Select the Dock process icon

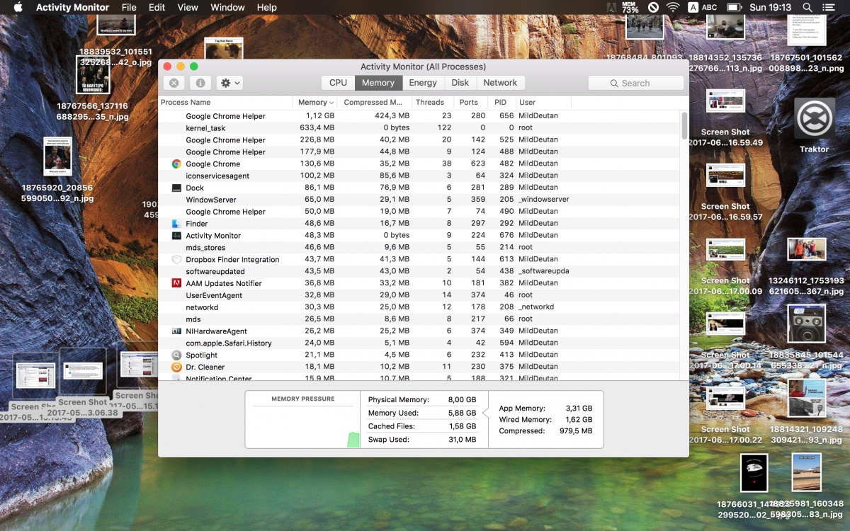click(x=176, y=188)
